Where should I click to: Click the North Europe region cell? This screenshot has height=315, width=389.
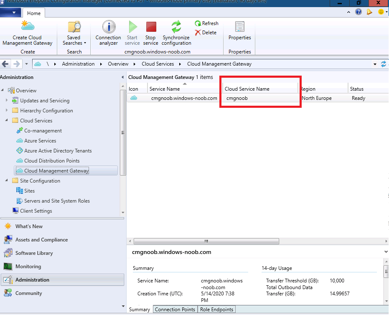(x=317, y=98)
